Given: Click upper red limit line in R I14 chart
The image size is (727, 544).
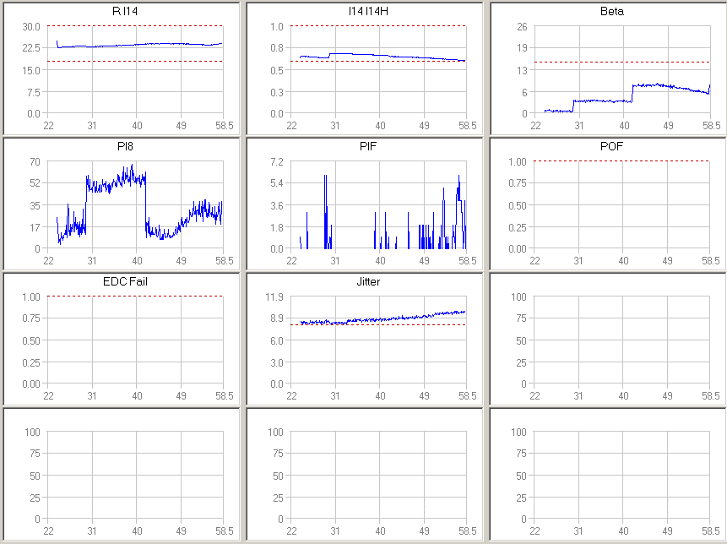Looking at the screenshot, I should 135,26.
